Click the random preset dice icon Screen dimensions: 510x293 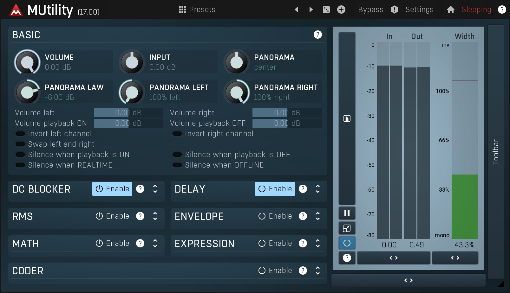(x=326, y=10)
